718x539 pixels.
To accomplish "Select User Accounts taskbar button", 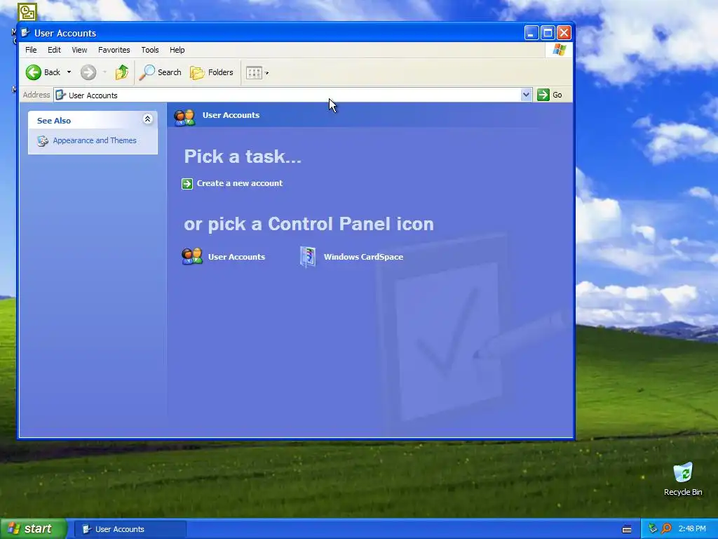I will pos(130,529).
